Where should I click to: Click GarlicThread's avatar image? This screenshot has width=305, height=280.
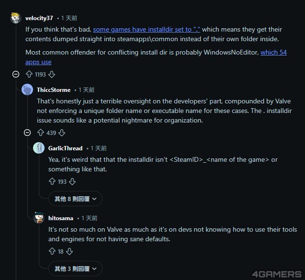click(39, 148)
